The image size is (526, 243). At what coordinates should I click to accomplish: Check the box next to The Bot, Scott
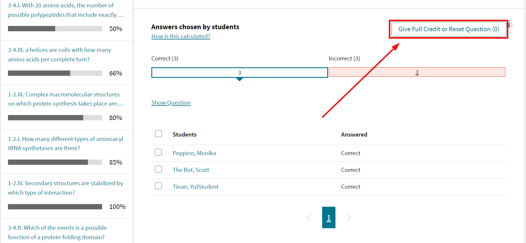click(x=158, y=169)
